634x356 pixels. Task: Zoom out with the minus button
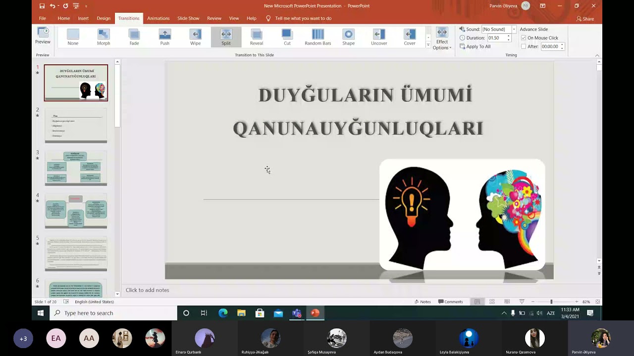[x=532, y=302]
